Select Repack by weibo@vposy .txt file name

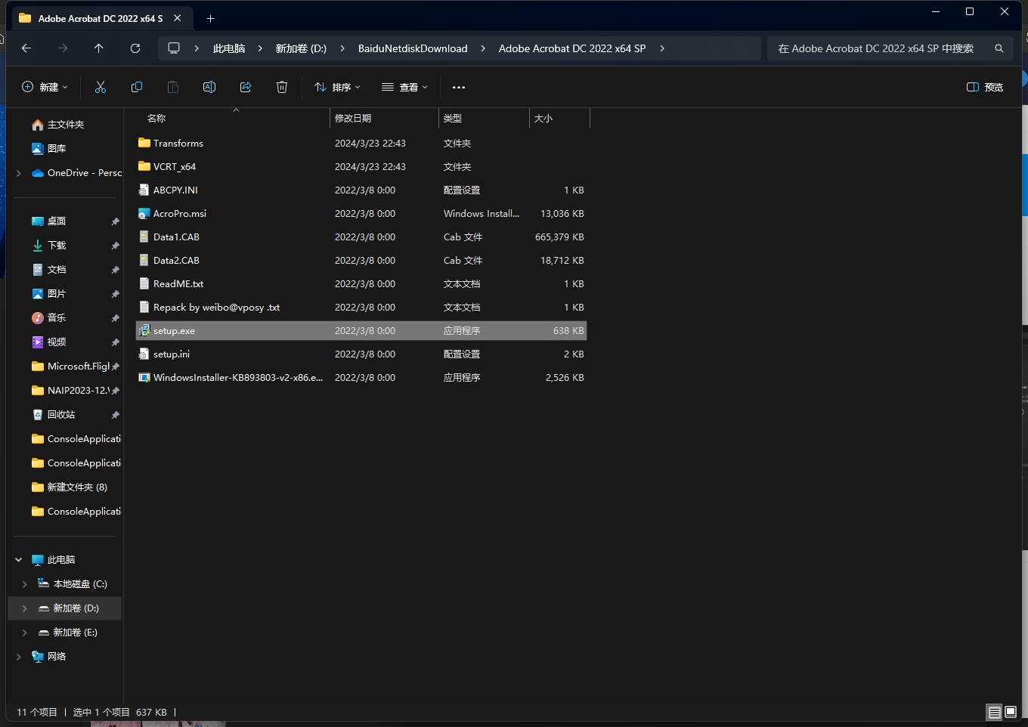(x=217, y=308)
